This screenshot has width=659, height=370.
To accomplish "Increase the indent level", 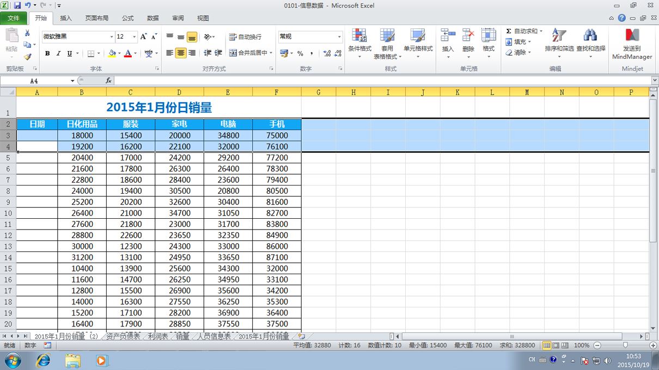I will tap(218, 53).
